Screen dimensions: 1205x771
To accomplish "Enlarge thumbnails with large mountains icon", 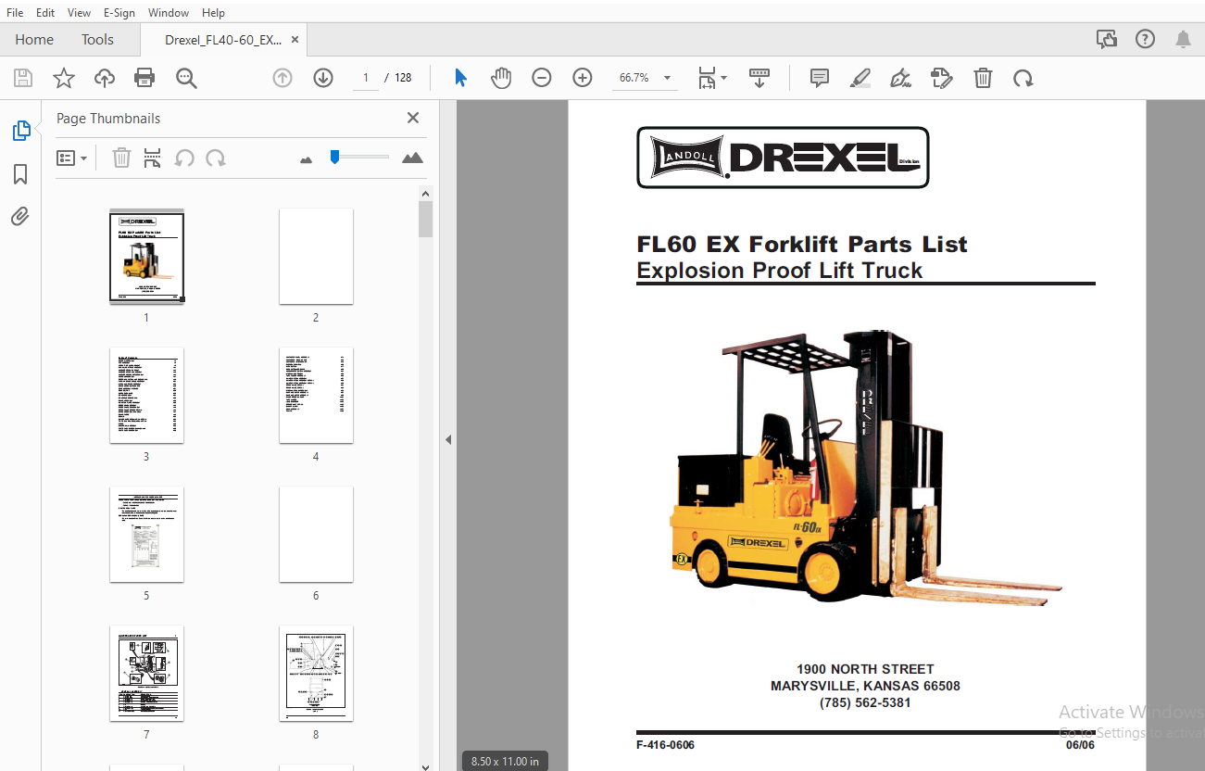I will pyautogui.click(x=413, y=158).
